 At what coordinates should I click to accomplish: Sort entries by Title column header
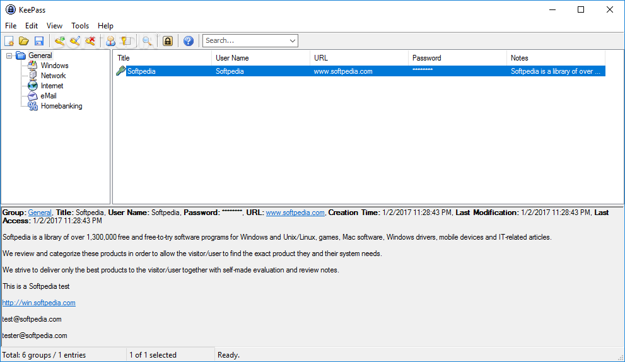point(162,58)
